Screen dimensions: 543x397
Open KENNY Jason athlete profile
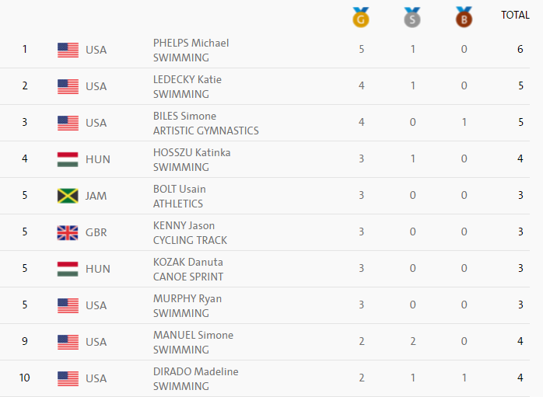point(184,225)
